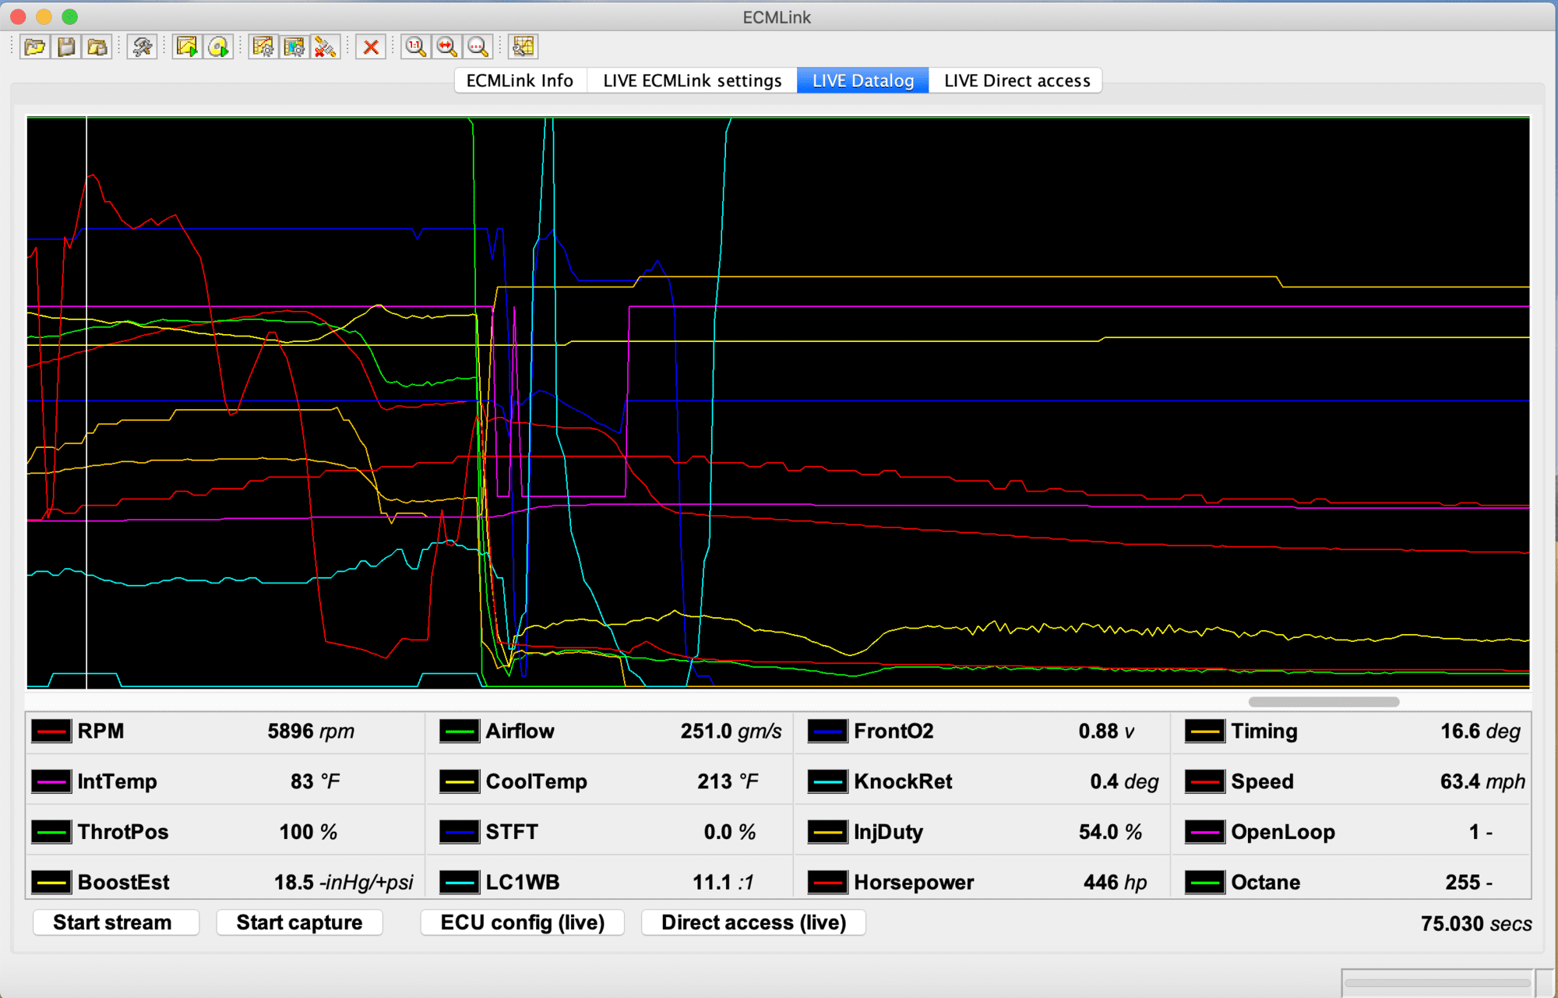Click the Horsepower value 446 hp
The image size is (1558, 998).
coord(1115,882)
